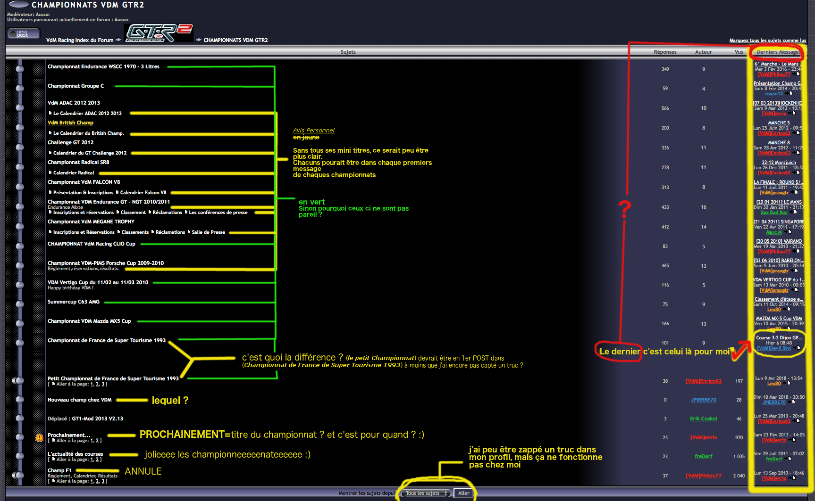
Task: Click status icon beside L'actualité des courses
Action: tap(20, 456)
